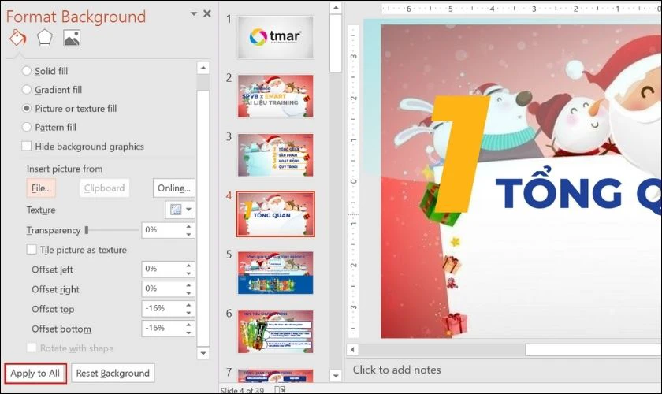The height and width of the screenshot is (394, 662).
Task: Click the File... button to insert picture
Action: pos(41,188)
